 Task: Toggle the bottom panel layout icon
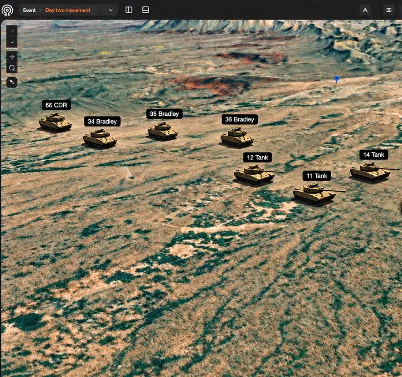click(x=145, y=10)
